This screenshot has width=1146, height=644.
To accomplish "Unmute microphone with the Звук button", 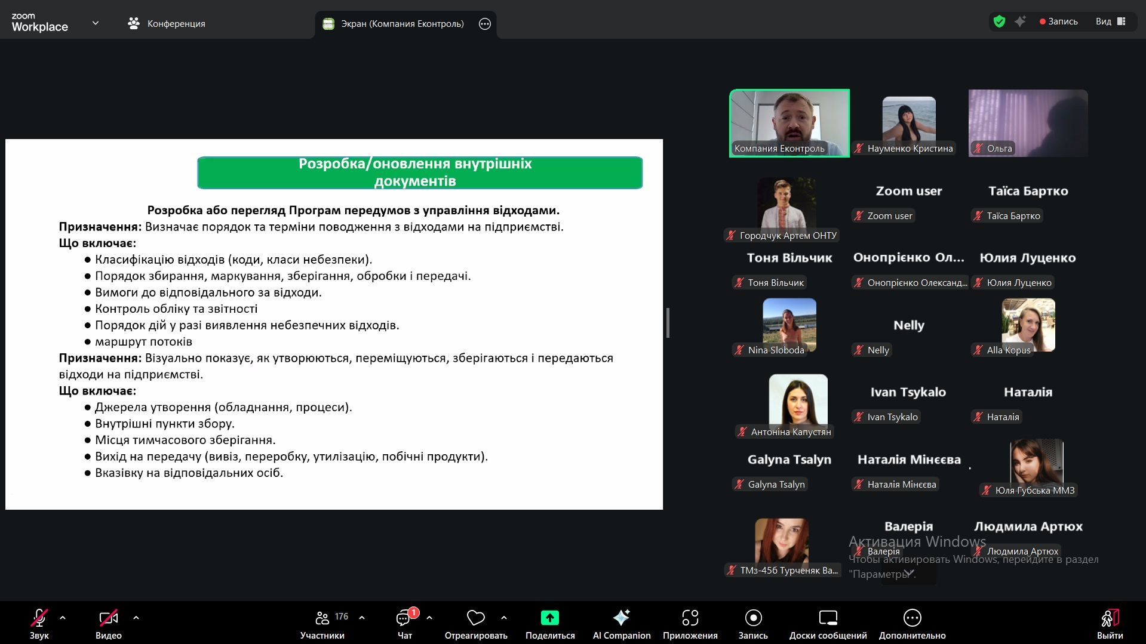I will [x=39, y=624].
